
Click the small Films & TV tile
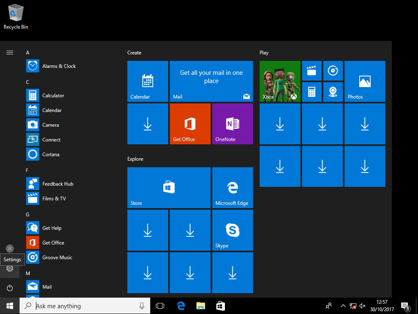[311, 71]
